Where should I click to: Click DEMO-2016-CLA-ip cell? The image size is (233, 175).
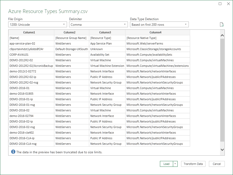(31, 138)
